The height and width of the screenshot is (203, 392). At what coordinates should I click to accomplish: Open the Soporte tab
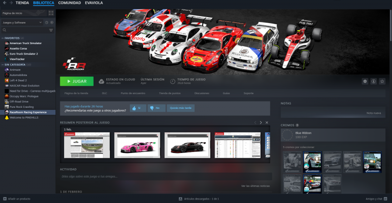[248, 93]
